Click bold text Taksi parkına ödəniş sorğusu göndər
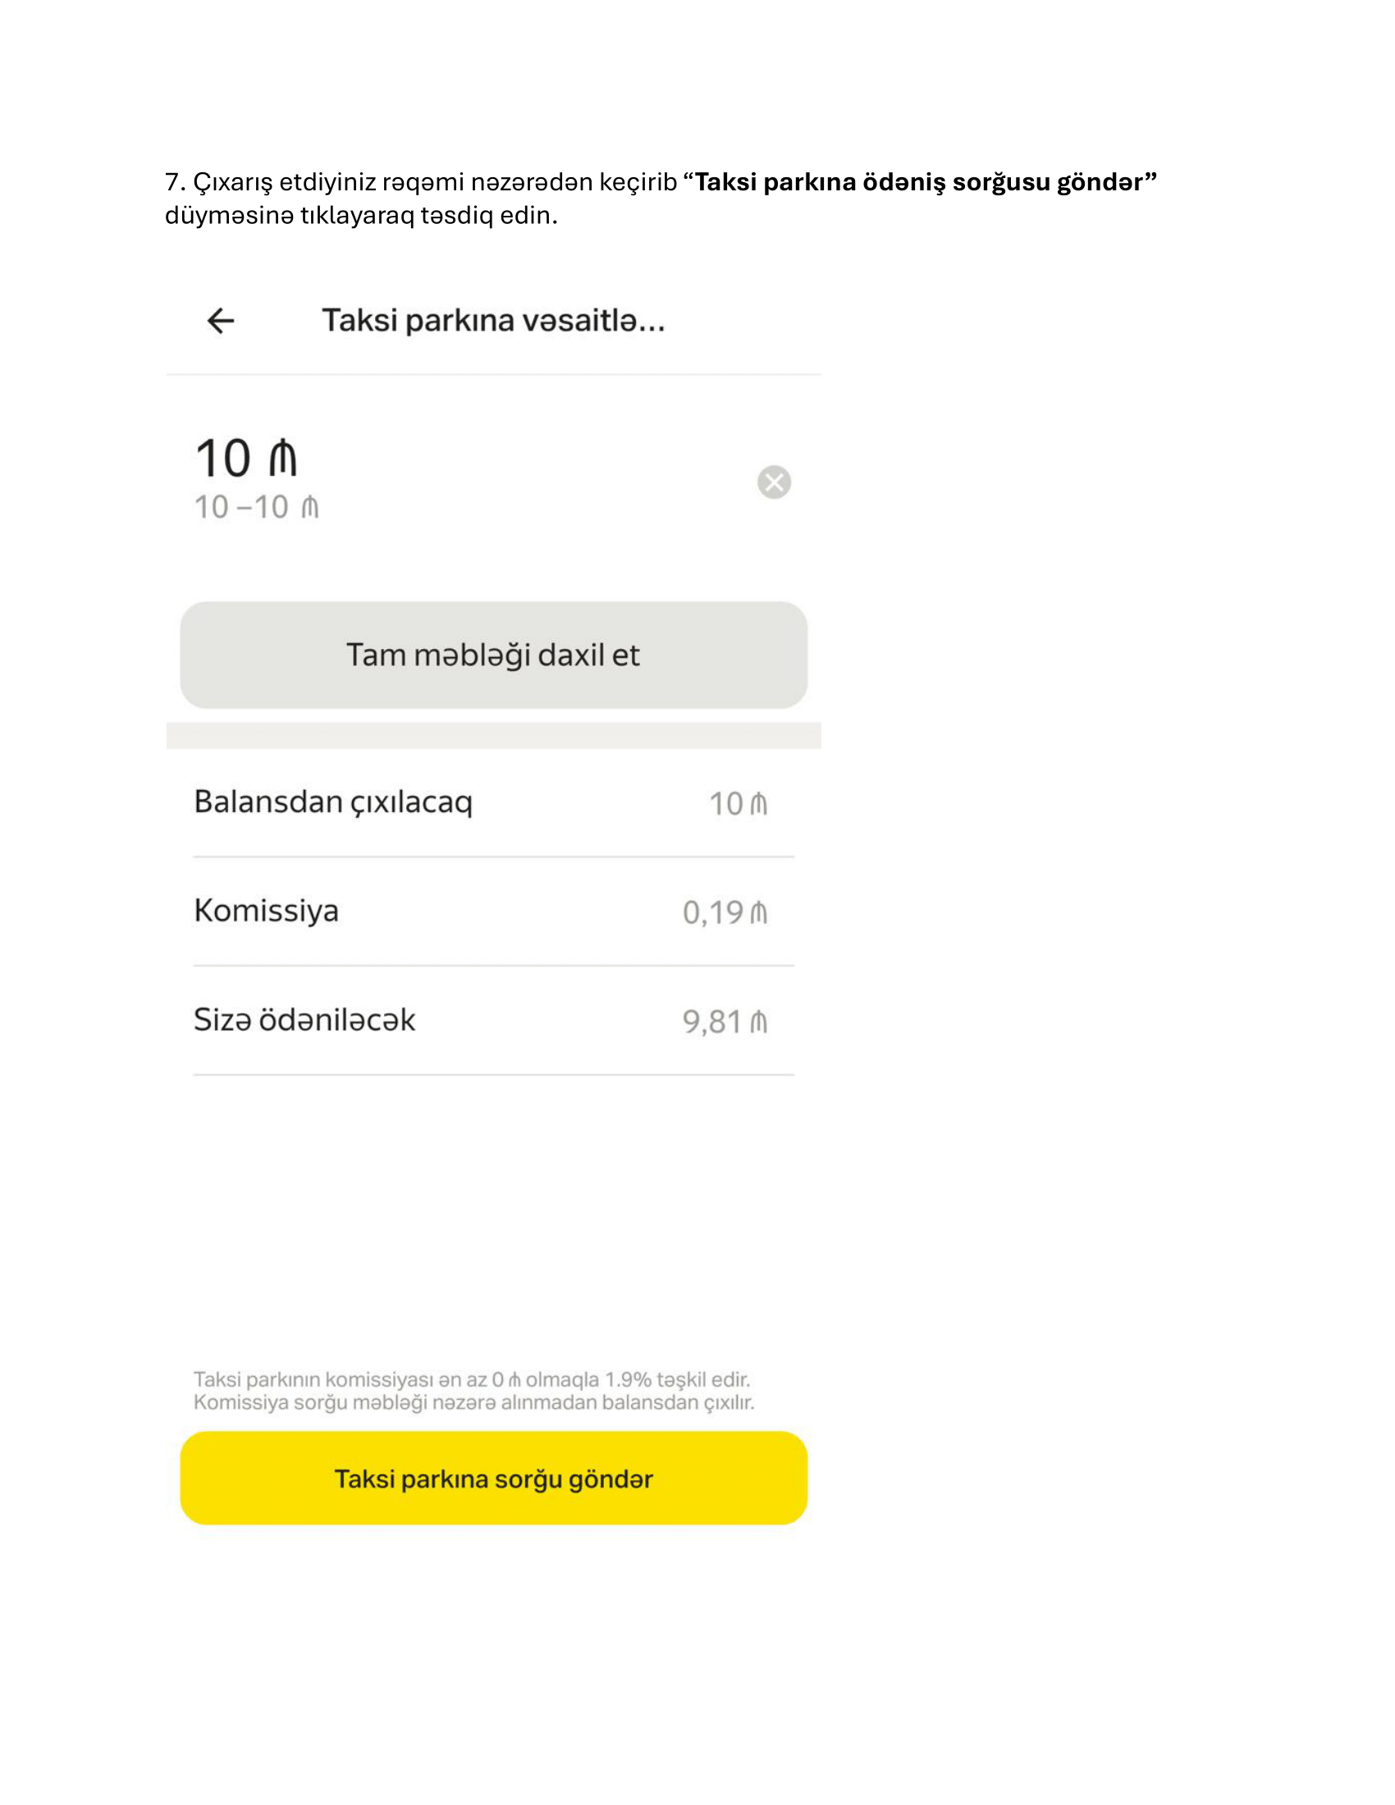The width and height of the screenshot is (1395, 1805). [x=926, y=182]
